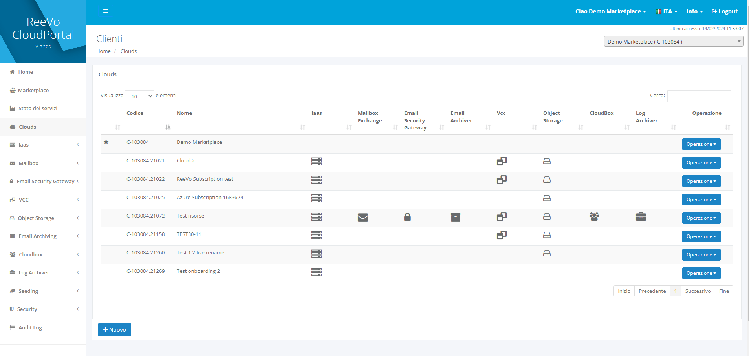Select page 1 in pagination

[x=676, y=291]
